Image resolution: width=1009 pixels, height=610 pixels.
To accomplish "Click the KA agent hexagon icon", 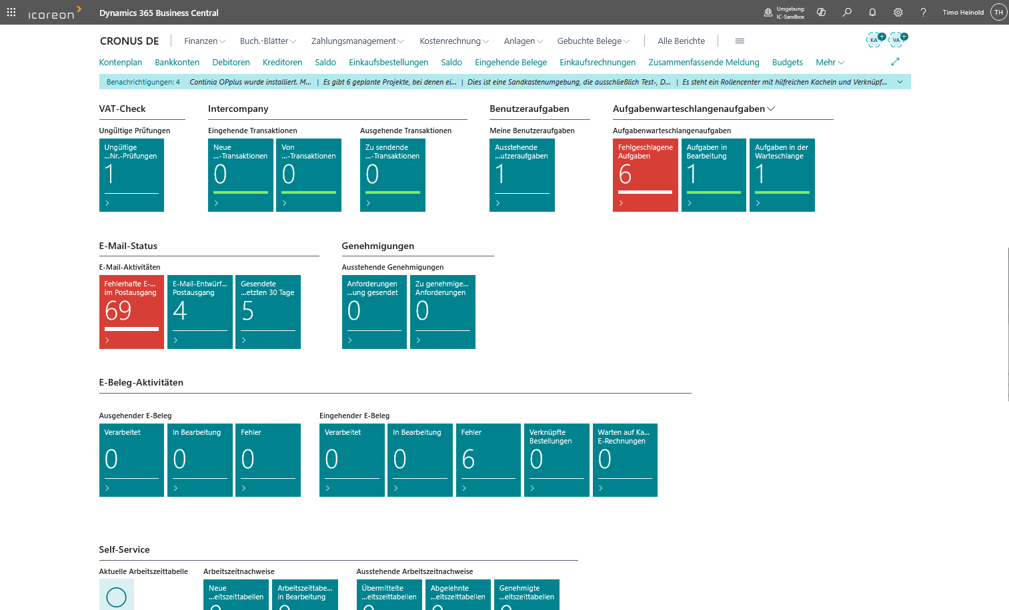I will coord(874,40).
